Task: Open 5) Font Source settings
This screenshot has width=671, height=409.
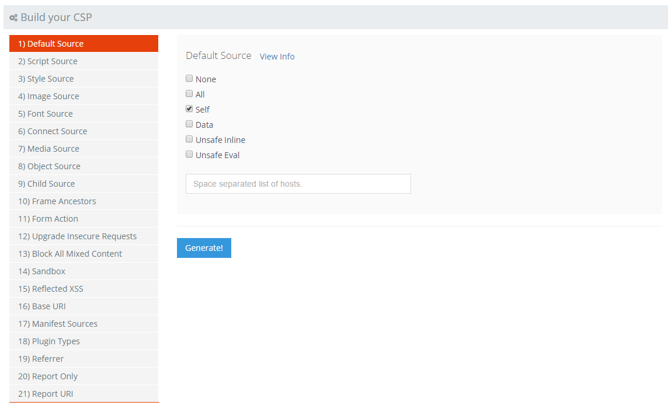Action: click(x=84, y=114)
